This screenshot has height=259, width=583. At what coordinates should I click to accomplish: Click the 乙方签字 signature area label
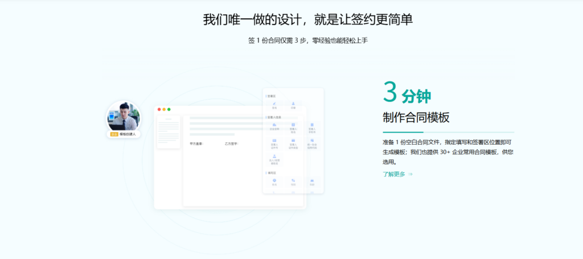(232, 143)
